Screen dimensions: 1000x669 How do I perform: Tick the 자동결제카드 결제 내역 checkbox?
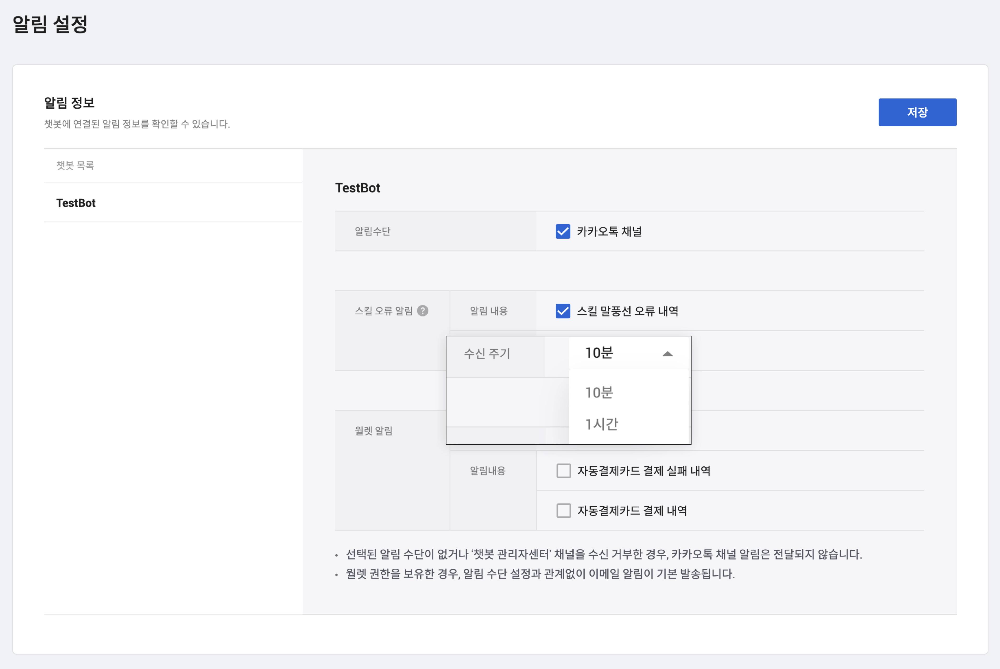[x=563, y=511]
